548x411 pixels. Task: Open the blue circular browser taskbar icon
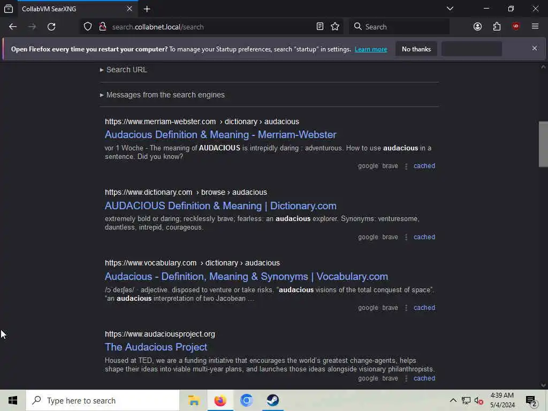pyautogui.click(x=246, y=400)
